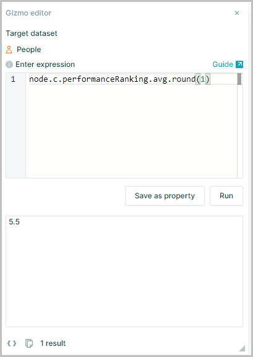Screen dimensions: 253x357
Task: Click the expression editor's vertical scrollbar thumb
Action: (239, 79)
